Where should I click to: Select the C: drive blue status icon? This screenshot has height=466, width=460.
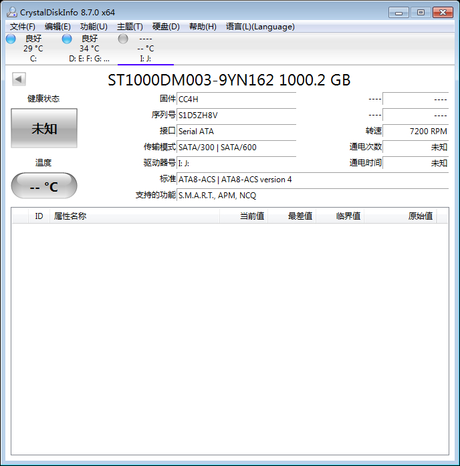click(x=11, y=39)
